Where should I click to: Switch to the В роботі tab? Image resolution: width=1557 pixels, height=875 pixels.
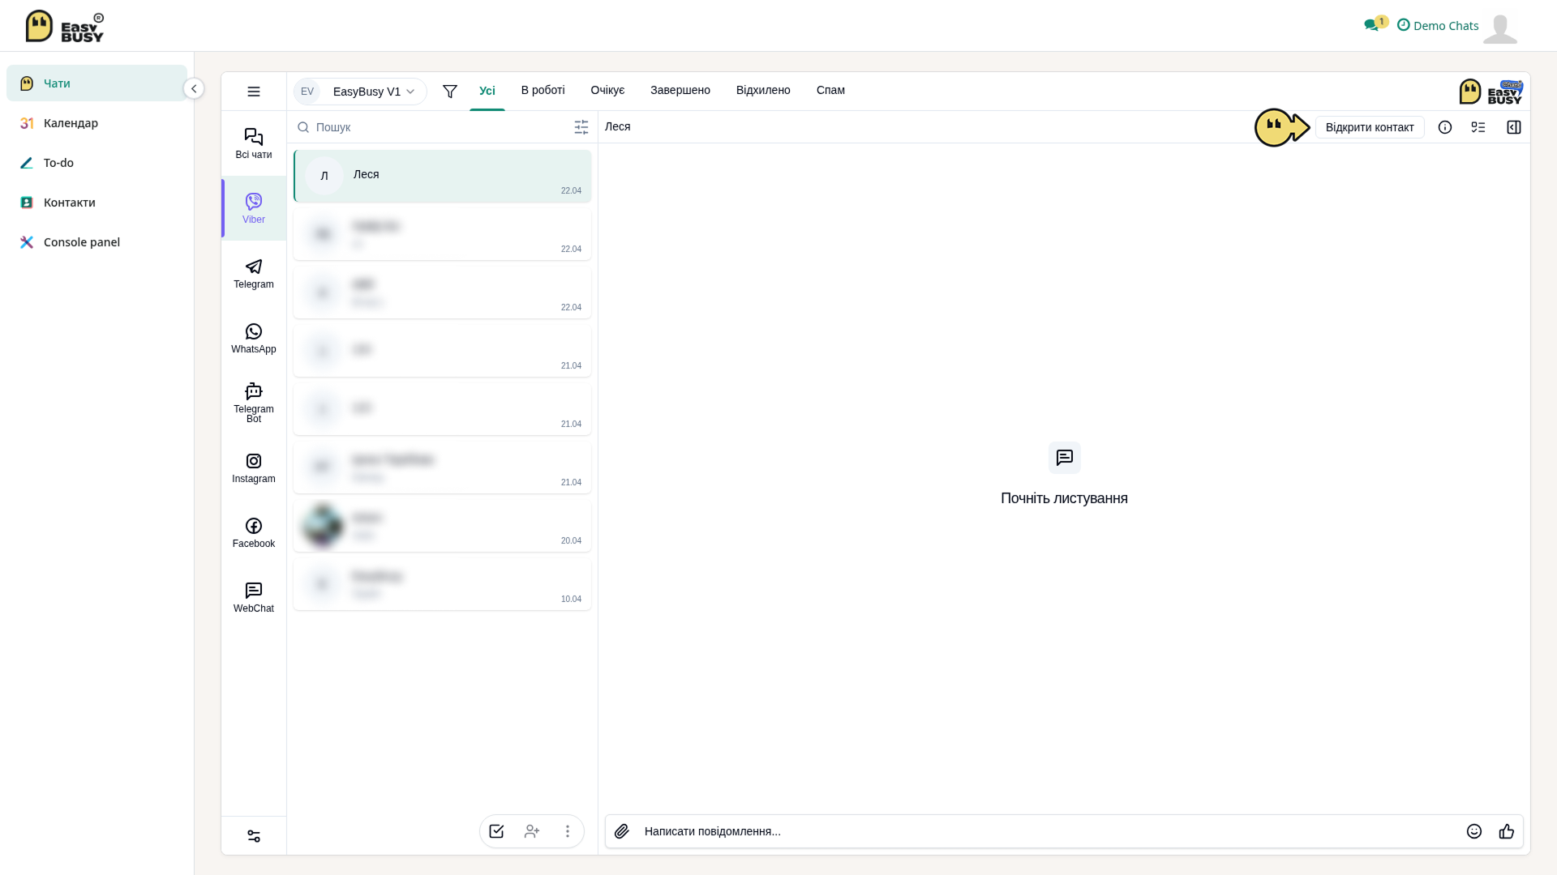[543, 90]
